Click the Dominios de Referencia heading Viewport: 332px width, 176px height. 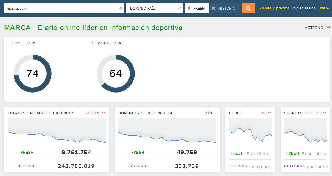(145, 113)
